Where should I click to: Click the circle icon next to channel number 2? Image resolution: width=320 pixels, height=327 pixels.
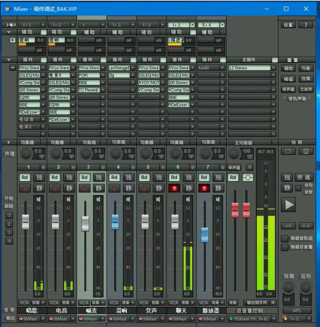[73, 168]
